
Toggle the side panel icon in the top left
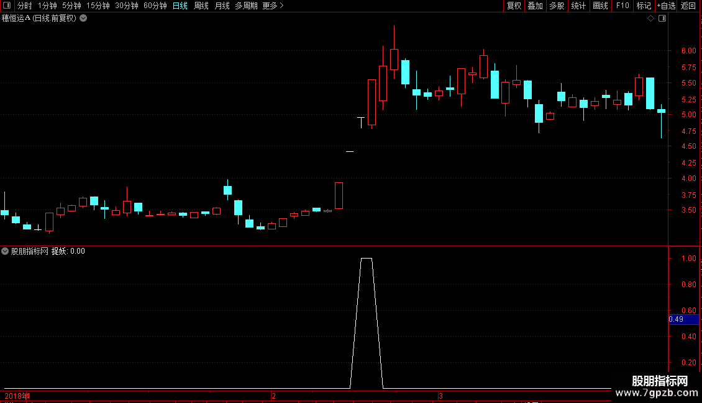(x=7, y=6)
